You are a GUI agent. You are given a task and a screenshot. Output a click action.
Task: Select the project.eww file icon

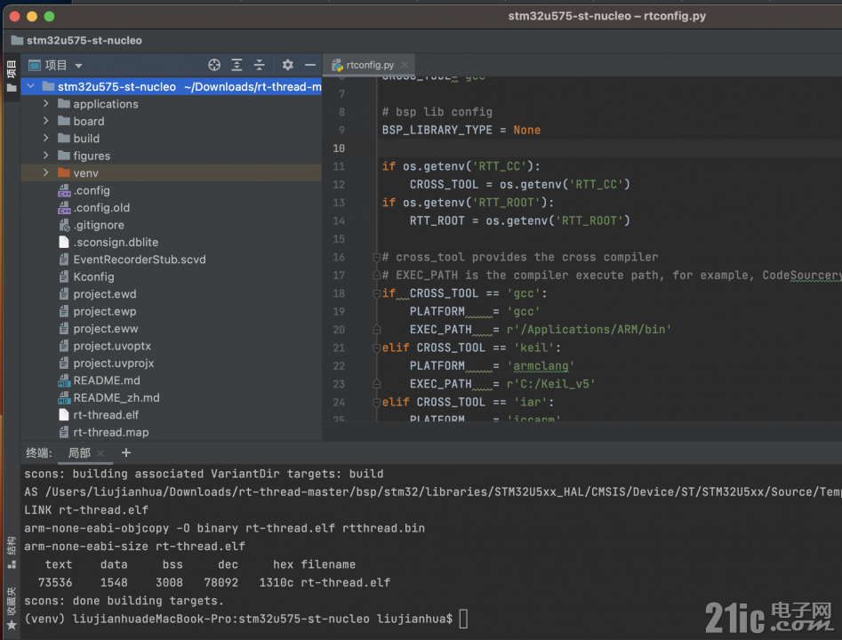(64, 328)
